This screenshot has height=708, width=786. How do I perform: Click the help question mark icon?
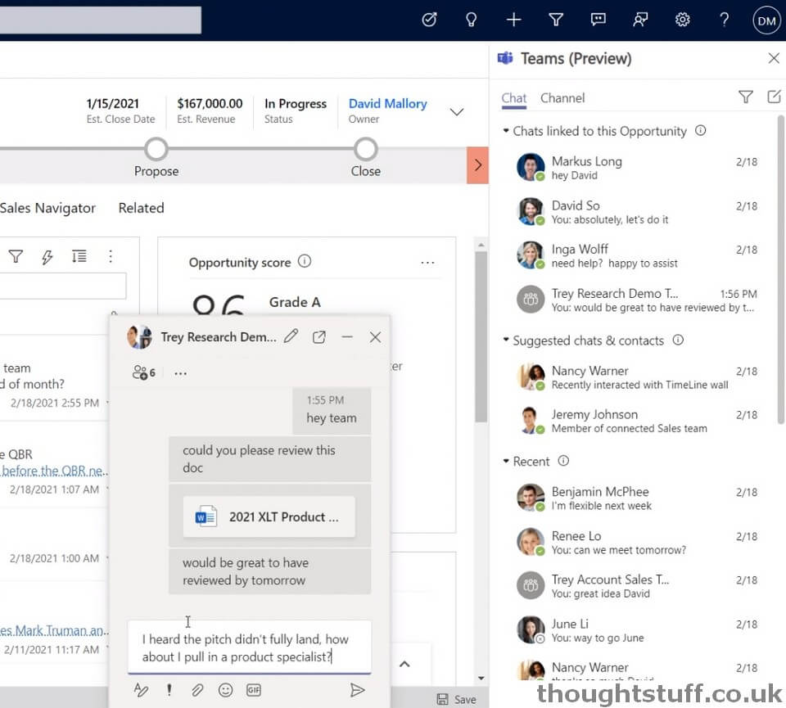point(725,20)
